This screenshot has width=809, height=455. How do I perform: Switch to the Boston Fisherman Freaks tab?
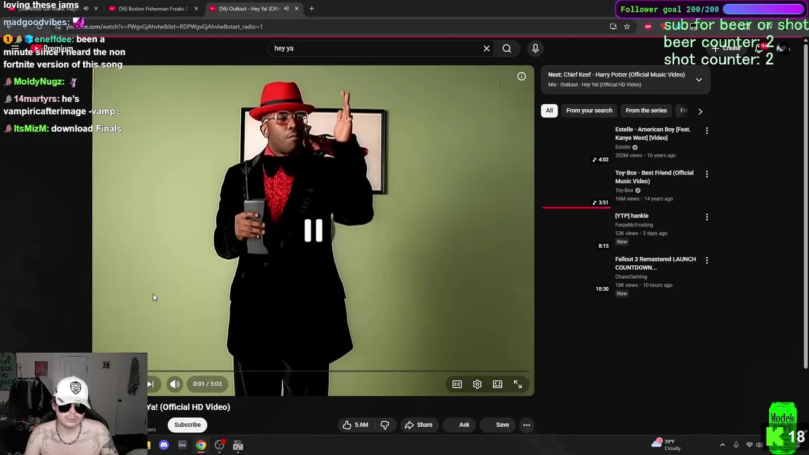[154, 9]
